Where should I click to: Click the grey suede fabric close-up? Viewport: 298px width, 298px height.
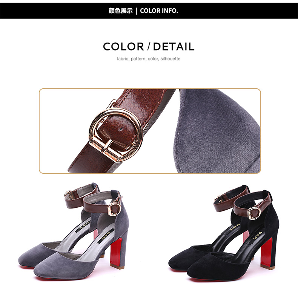[x=217, y=131]
